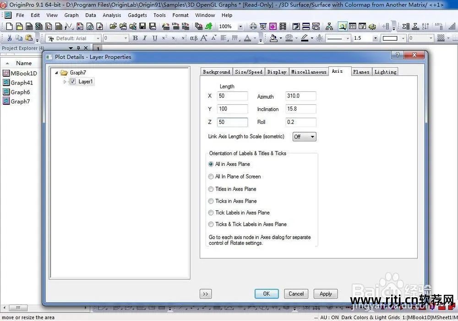Click the Line Color pen icon
This screenshot has width=458, height=321.
305,38
